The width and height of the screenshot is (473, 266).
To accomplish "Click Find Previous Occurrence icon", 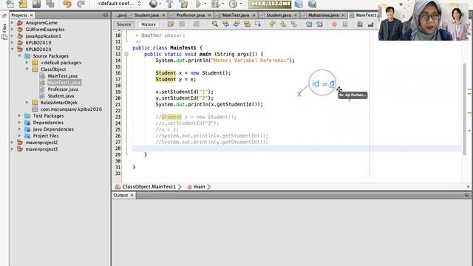I will click(225, 24).
